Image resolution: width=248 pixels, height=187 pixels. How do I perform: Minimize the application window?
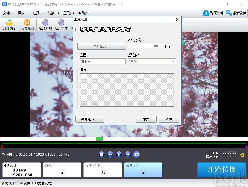tap(217, 4)
